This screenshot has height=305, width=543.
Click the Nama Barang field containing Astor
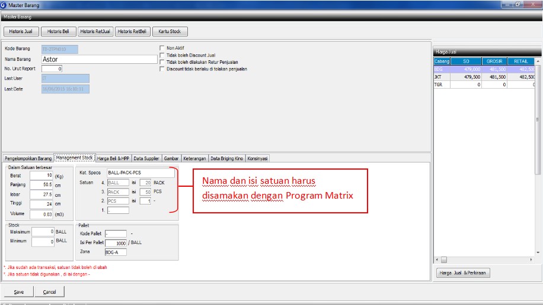(x=99, y=59)
